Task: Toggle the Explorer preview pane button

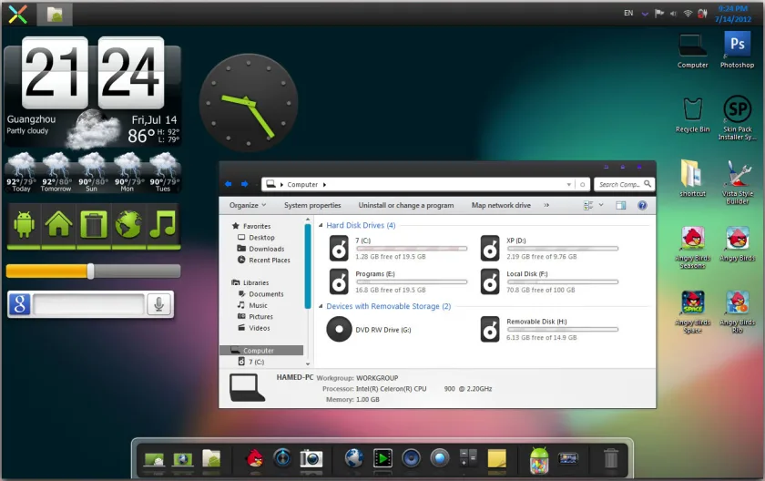Action: click(620, 205)
